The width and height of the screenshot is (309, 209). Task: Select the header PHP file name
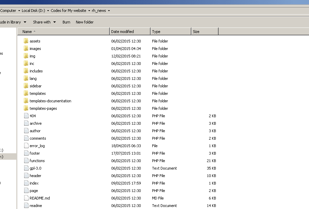(x=35, y=176)
